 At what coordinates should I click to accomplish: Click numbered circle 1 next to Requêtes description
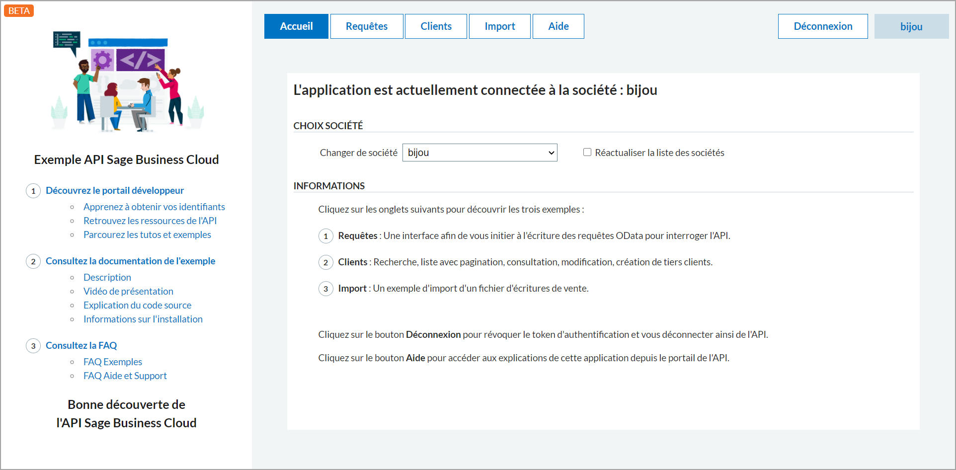[x=326, y=236]
